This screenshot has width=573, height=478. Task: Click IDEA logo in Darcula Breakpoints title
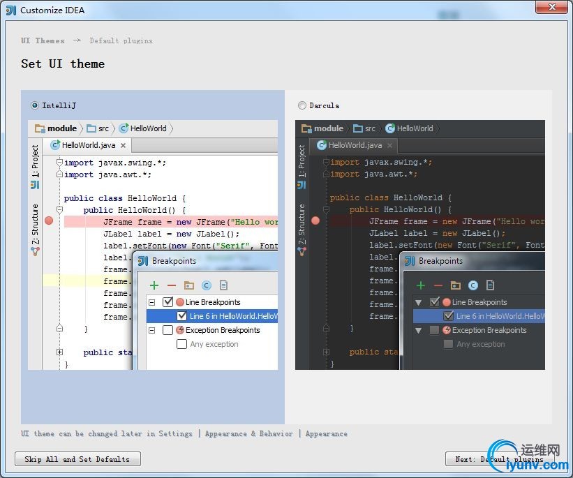pyautogui.click(x=410, y=261)
